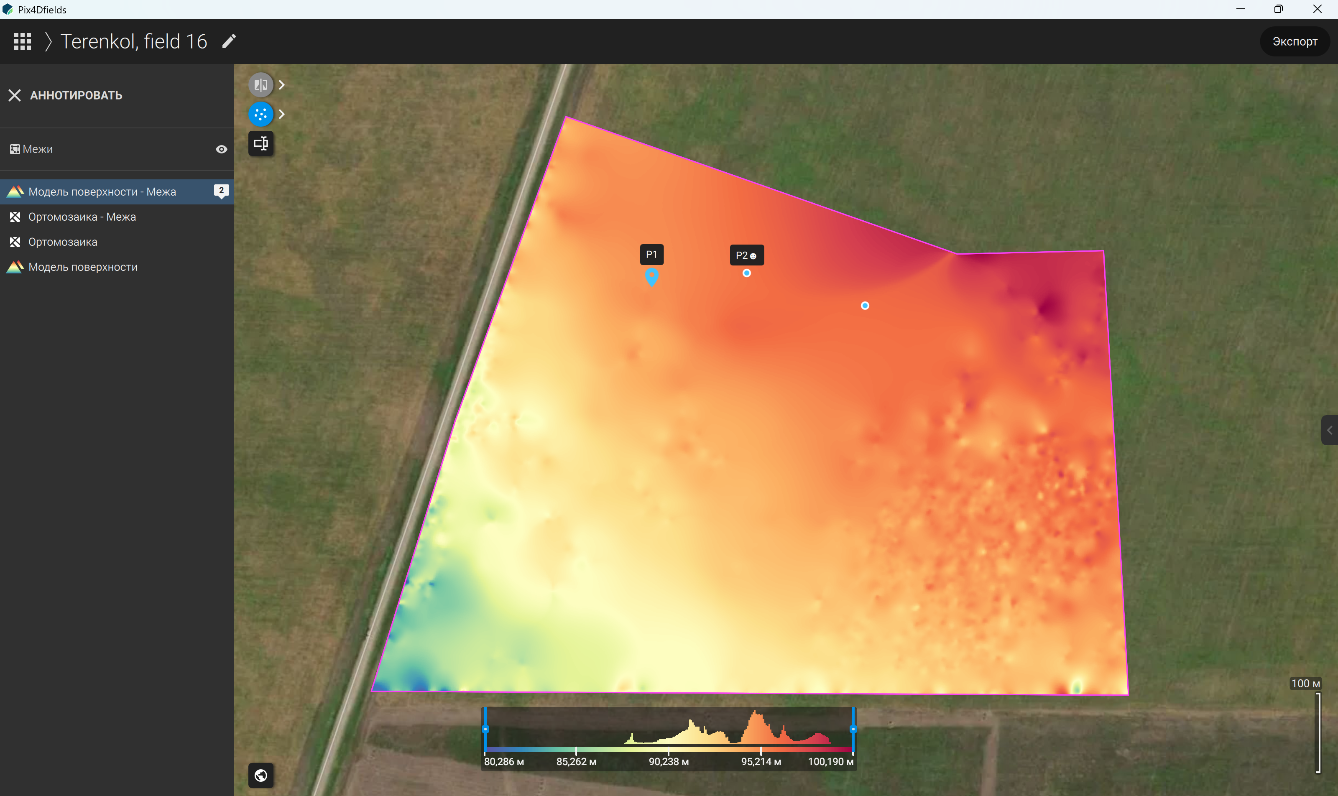Edit the project name with pencil icon
The height and width of the screenshot is (796, 1338).
coord(229,41)
